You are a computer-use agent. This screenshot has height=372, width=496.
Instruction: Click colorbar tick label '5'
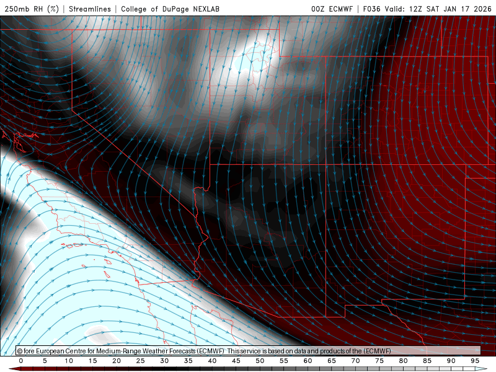45,361
